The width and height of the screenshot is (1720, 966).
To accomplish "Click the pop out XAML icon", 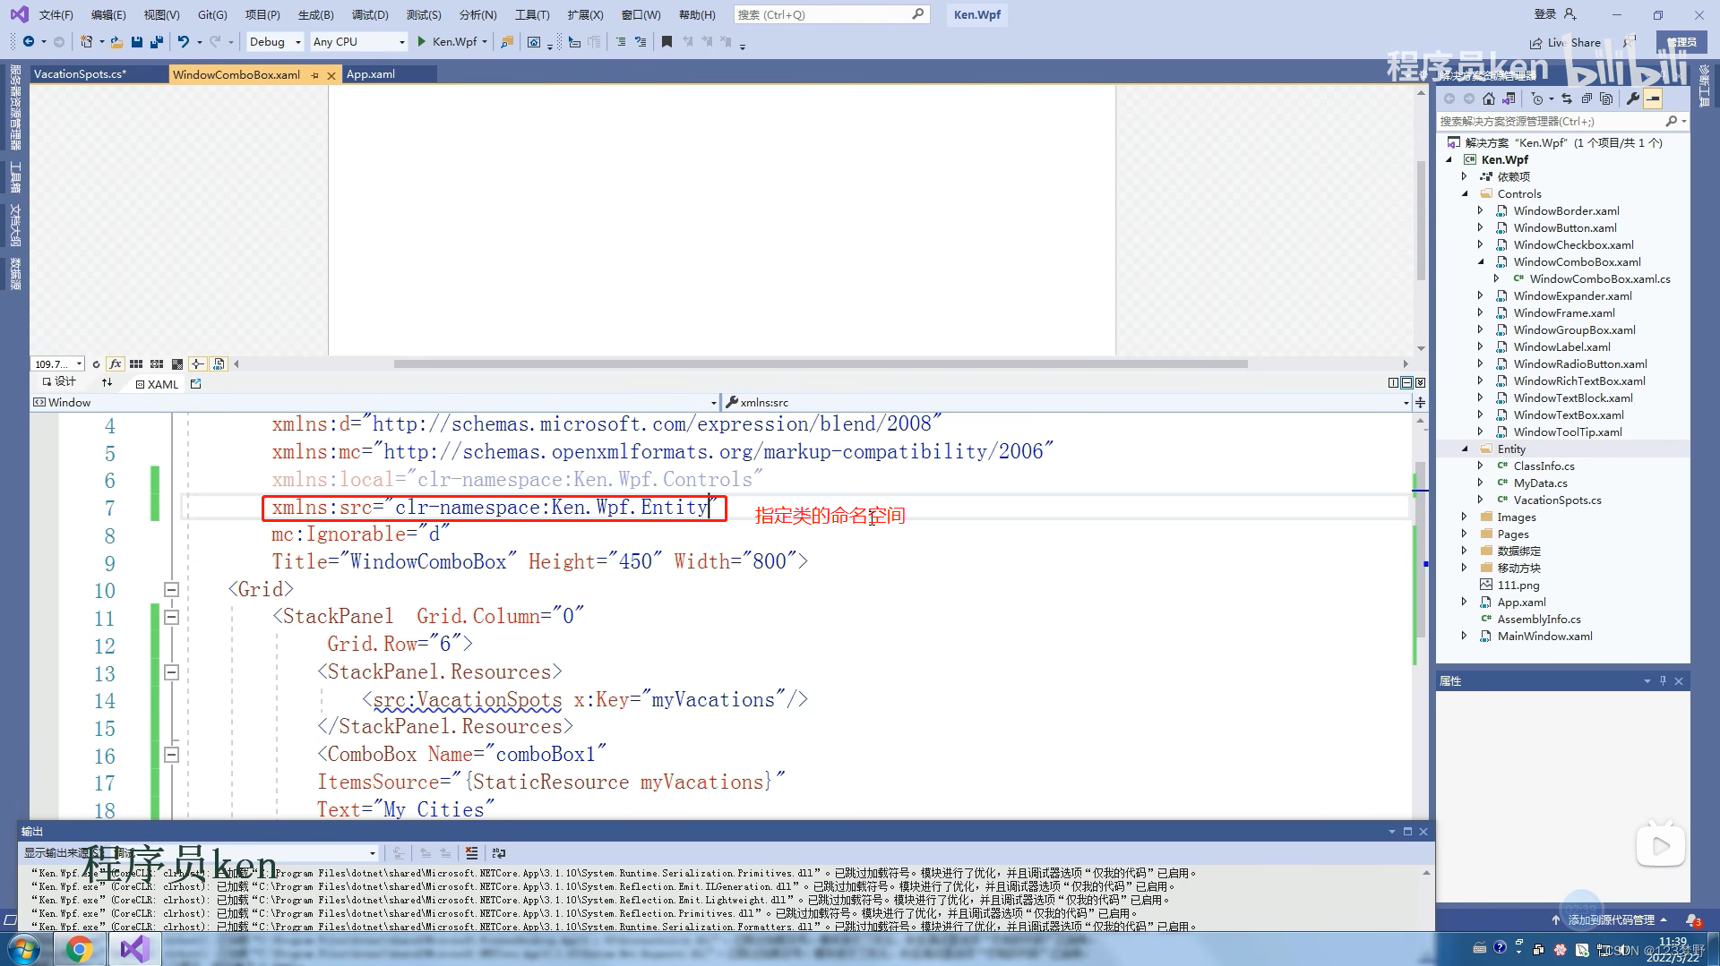I will (196, 384).
